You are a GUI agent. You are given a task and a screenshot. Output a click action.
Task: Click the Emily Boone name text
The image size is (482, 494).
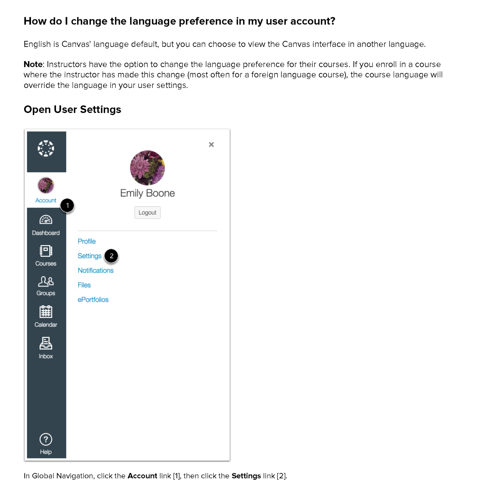coord(148,193)
